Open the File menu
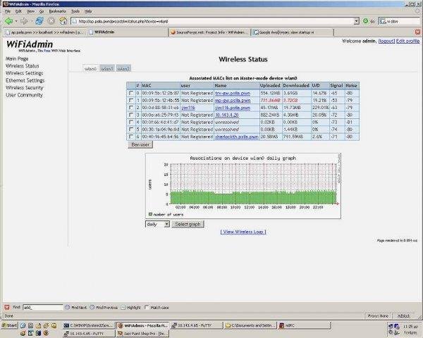The width and height of the screenshot is (423, 338). (8, 11)
